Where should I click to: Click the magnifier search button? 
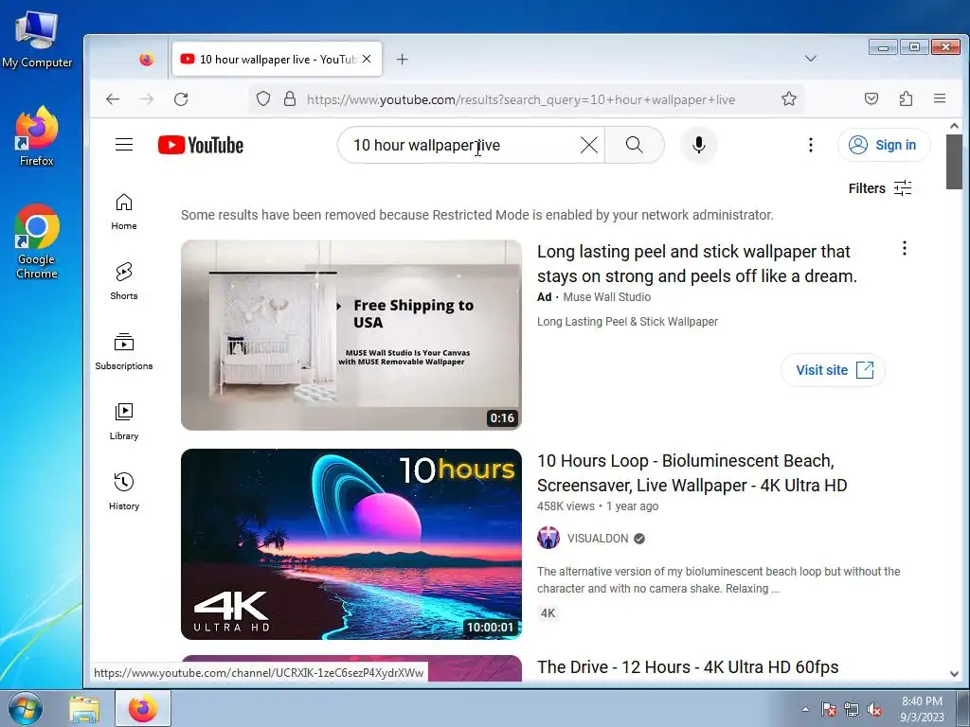coord(634,145)
